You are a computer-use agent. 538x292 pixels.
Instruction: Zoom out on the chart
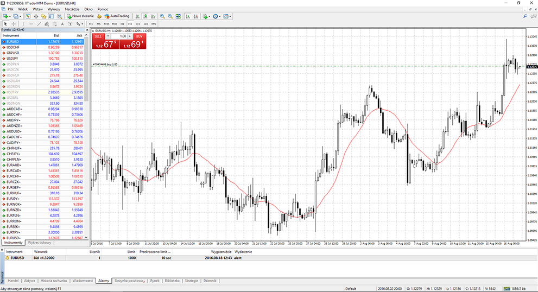click(x=170, y=16)
